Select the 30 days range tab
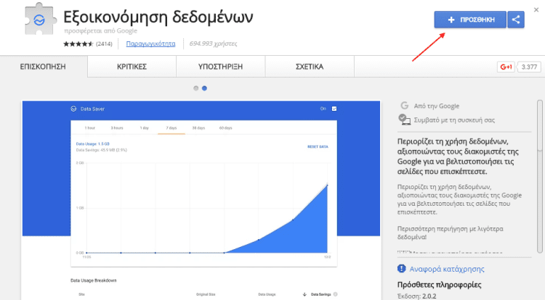 [198, 128]
